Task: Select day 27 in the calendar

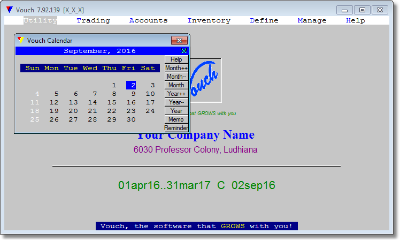Action: pos(73,119)
